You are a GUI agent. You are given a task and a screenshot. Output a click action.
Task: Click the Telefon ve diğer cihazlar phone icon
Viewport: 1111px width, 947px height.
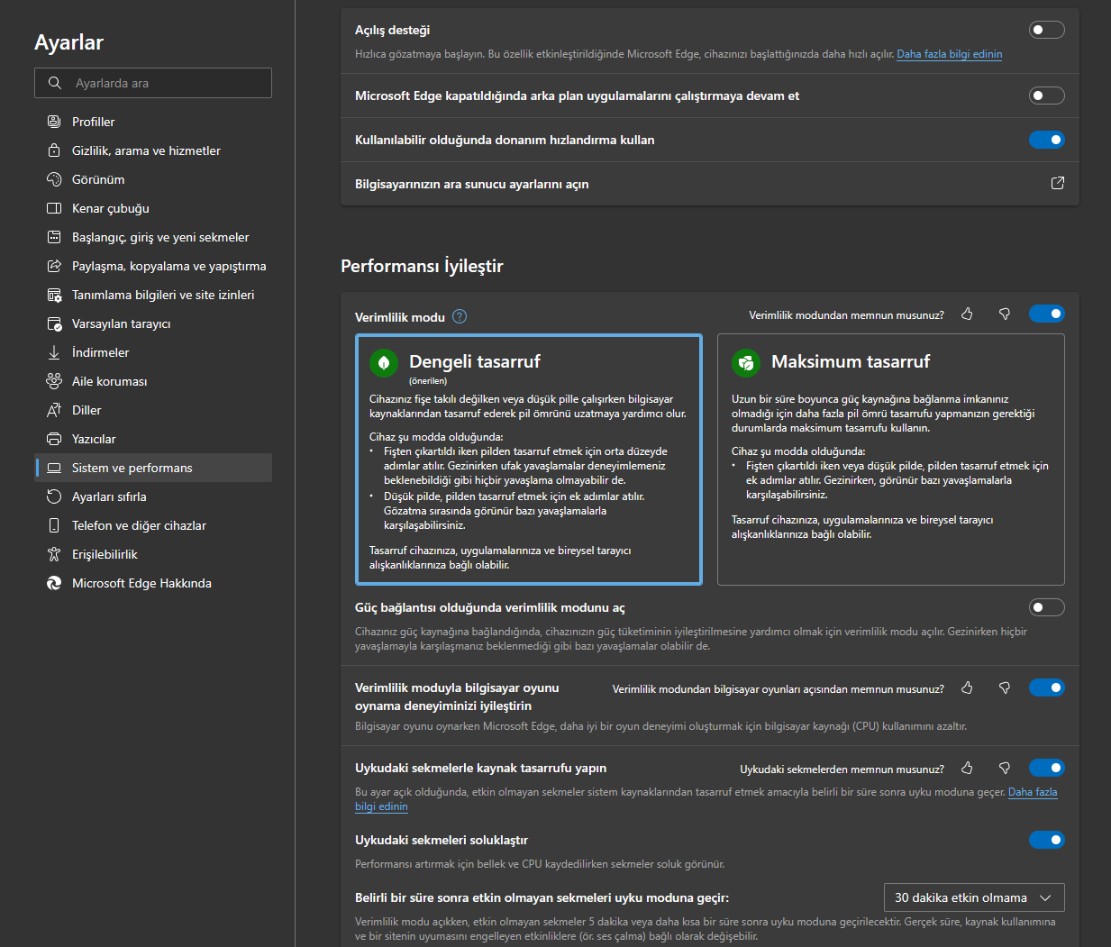click(54, 525)
